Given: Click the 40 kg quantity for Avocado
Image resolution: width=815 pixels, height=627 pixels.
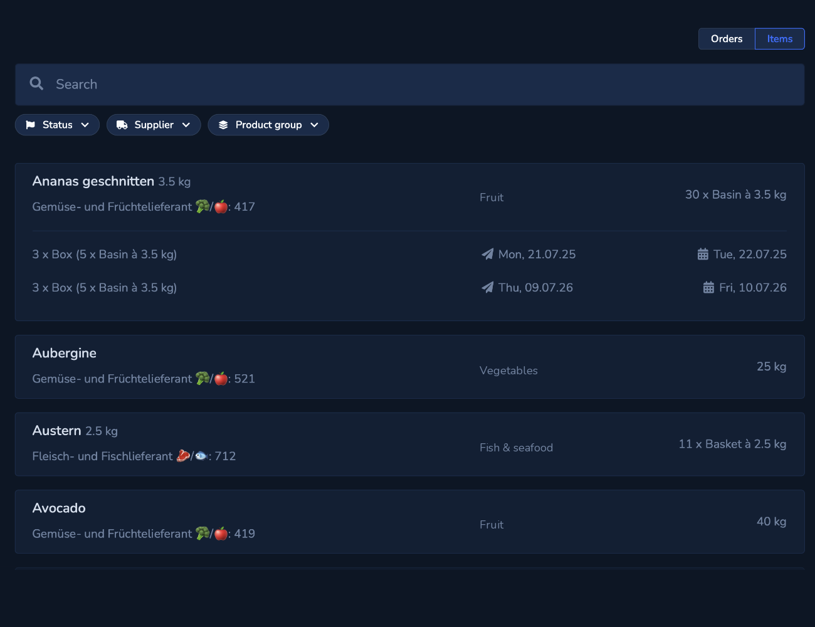Looking at the screenshot, I should coord(772,521).
